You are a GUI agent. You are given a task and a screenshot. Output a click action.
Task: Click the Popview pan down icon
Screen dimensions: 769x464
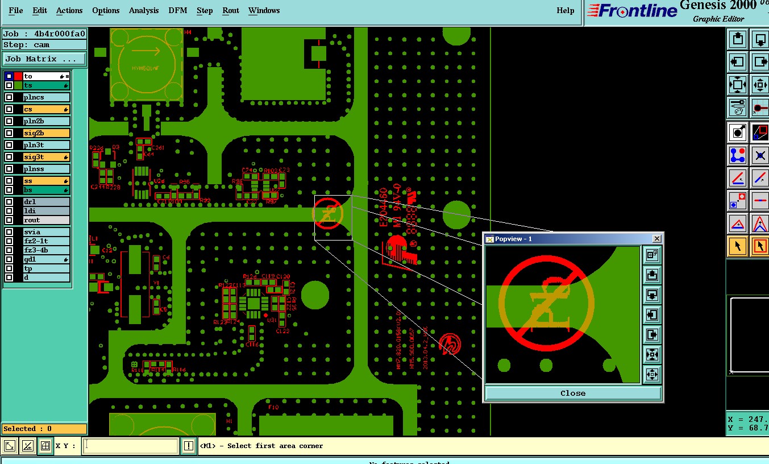point(652,295)
